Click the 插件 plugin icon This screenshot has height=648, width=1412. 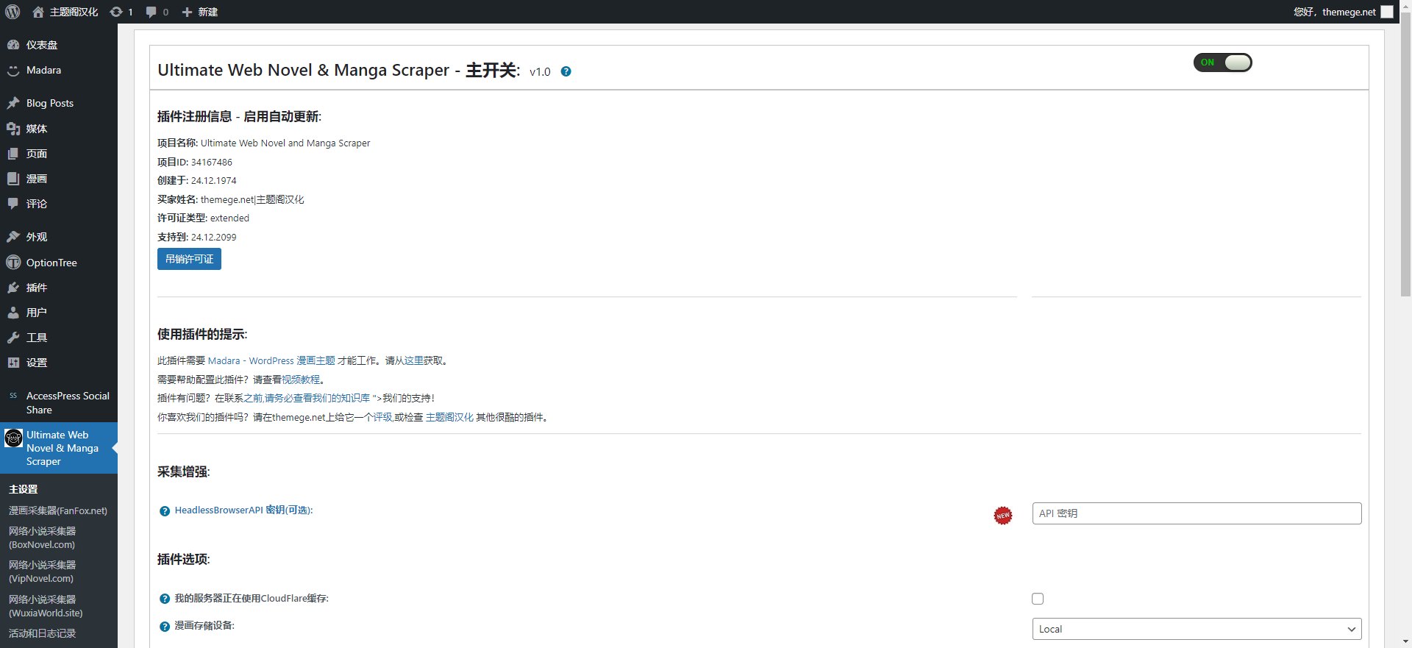[13, 288]
